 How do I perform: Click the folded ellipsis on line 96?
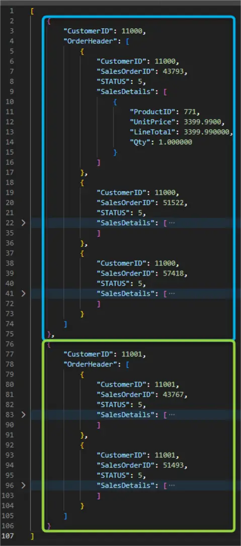pyautogui.click(x=171, y=485)
